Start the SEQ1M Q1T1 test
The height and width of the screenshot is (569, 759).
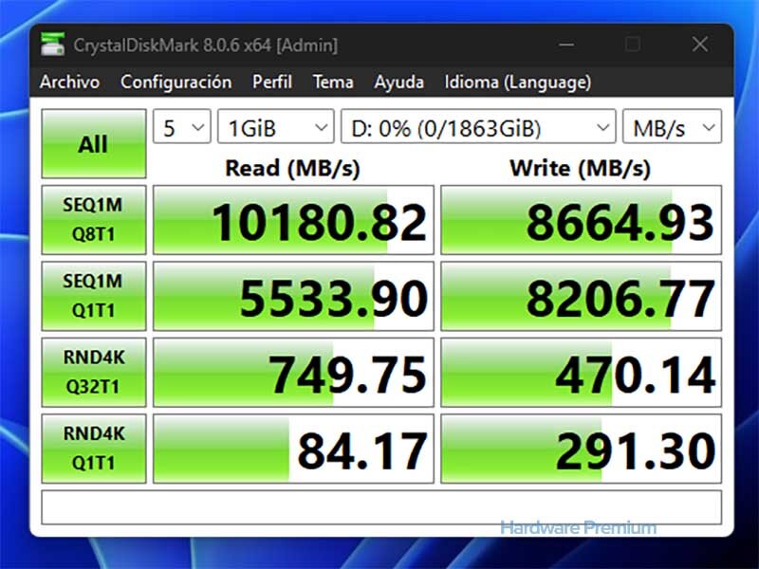click(94, 296)
